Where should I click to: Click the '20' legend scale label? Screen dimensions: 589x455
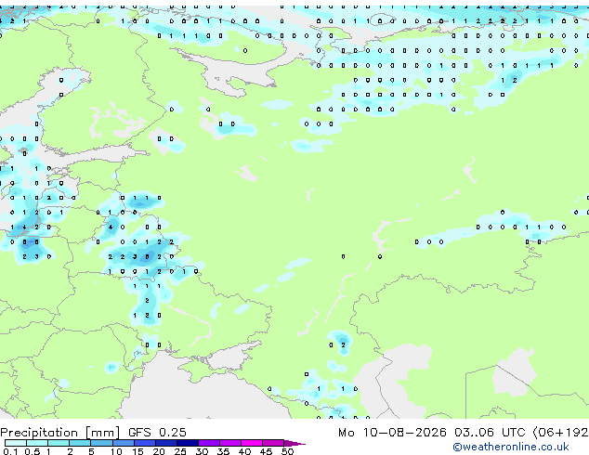(x=159, y=451)
